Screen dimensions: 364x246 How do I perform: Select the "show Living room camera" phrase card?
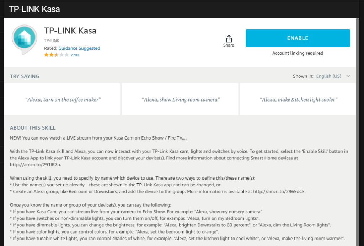[x=180, y=99]
